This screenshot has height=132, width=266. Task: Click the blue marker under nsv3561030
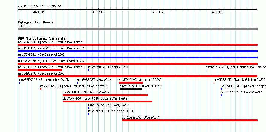pos(89,114)
